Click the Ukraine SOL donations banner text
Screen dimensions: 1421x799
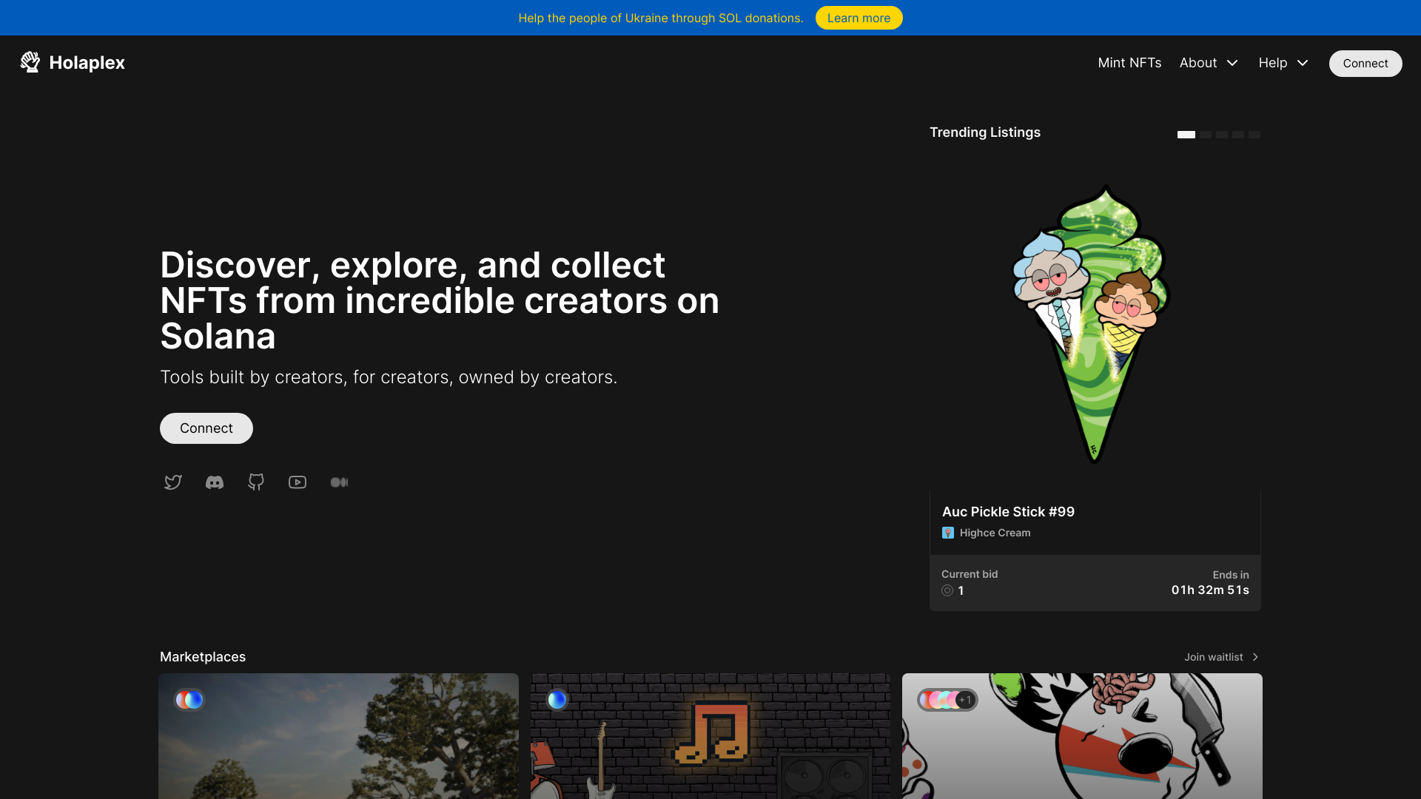pos(661,18)
